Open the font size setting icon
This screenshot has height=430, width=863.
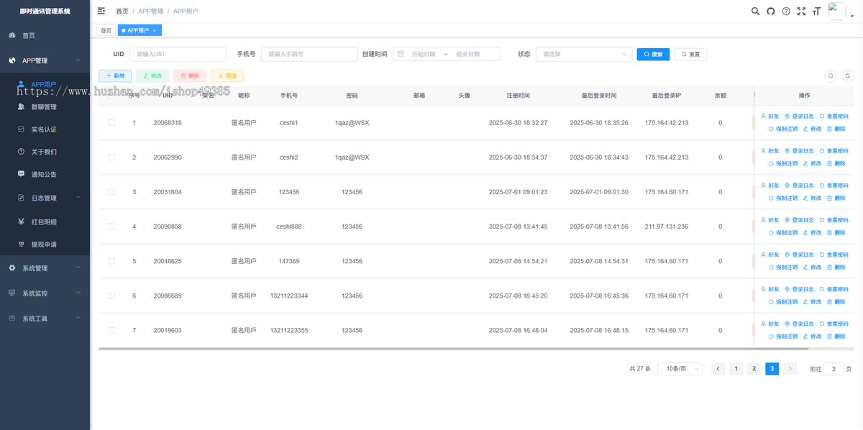816,12
